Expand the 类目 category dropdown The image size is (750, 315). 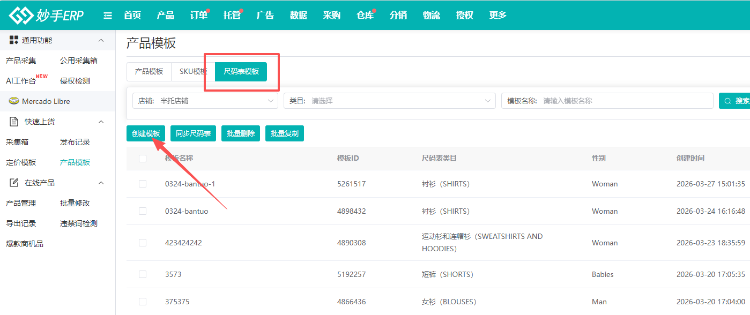pos(389,101)
